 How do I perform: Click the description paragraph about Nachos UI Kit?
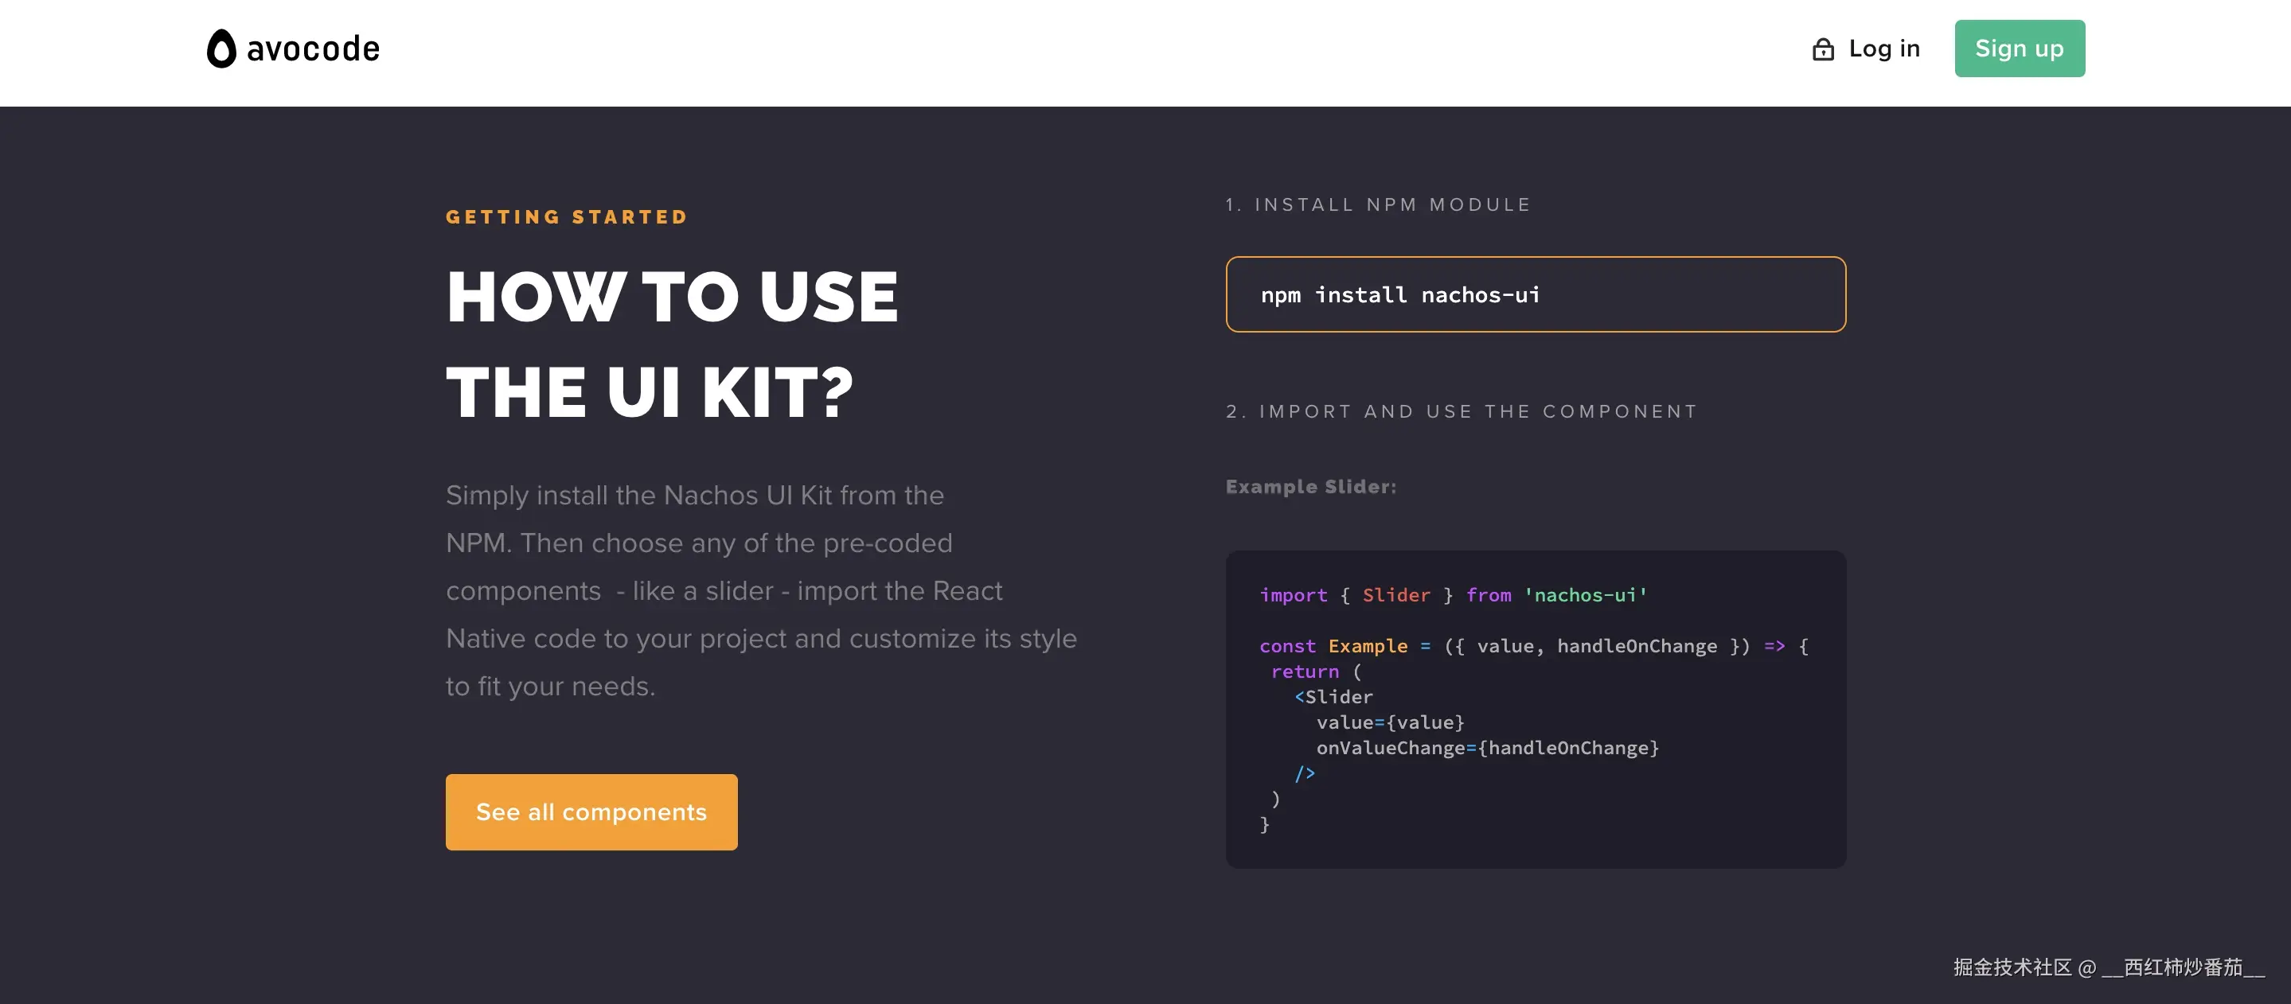point(760,591)
